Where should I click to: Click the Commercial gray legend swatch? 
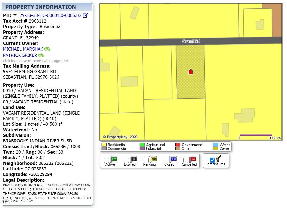[x=104, y=148]
